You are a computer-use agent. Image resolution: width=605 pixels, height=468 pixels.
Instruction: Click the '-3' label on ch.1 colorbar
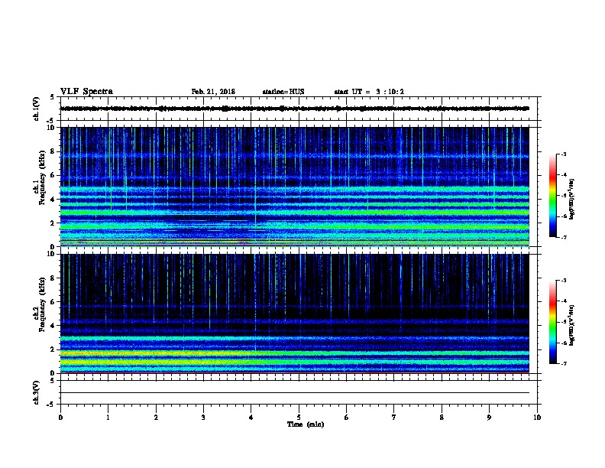[x=563, y=154]
